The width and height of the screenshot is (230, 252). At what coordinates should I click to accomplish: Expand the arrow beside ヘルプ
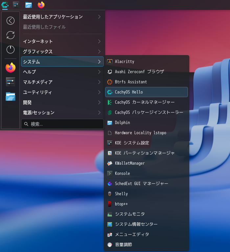point(99,72)
